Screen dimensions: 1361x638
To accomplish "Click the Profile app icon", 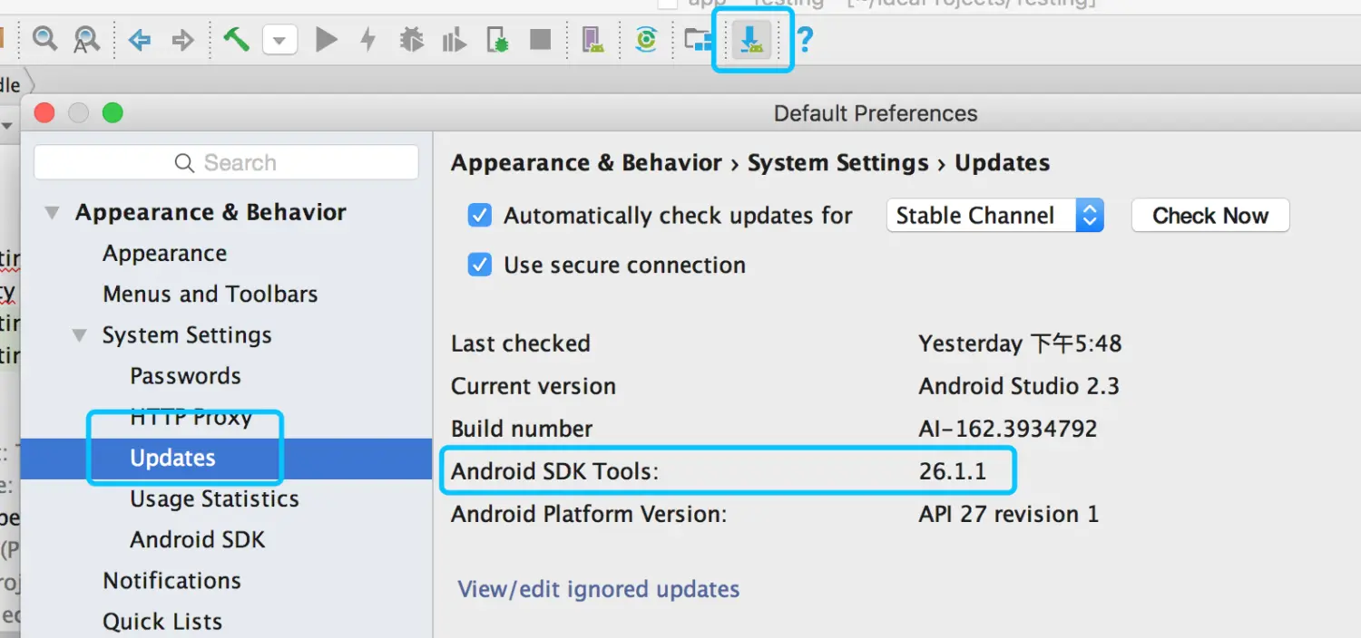I will click(x=454, y=39).
